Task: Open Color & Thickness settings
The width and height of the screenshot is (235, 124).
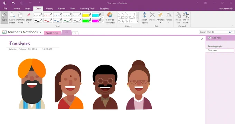Action: click(110, 18)
